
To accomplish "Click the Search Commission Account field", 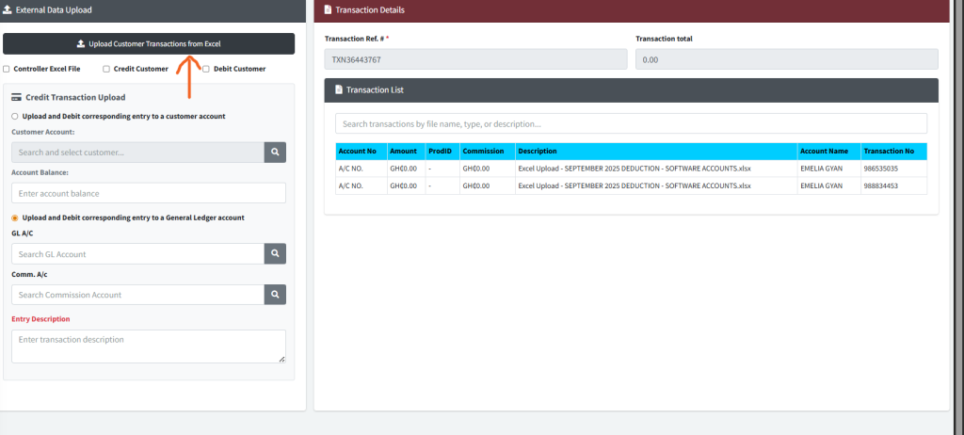I will point(137,295).
